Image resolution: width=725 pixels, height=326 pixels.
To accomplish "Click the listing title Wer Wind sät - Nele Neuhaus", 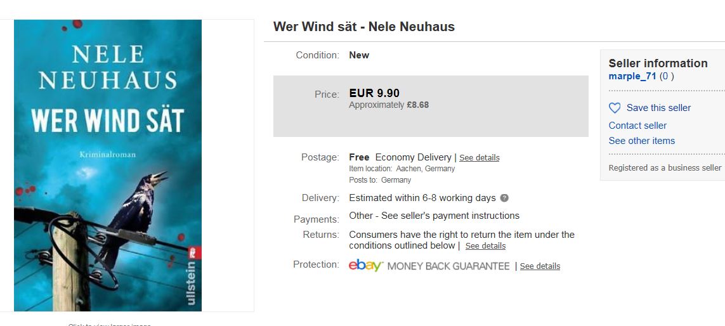I will click(x=364, y=27).
